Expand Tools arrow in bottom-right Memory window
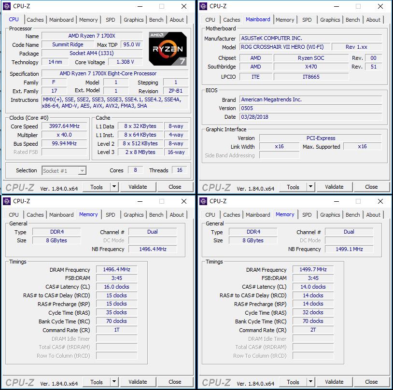 (x=310, y=382)
